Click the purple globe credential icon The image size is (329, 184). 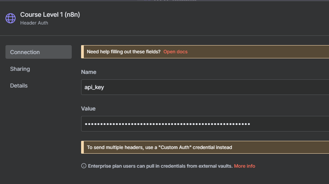(x=11, y=18)
